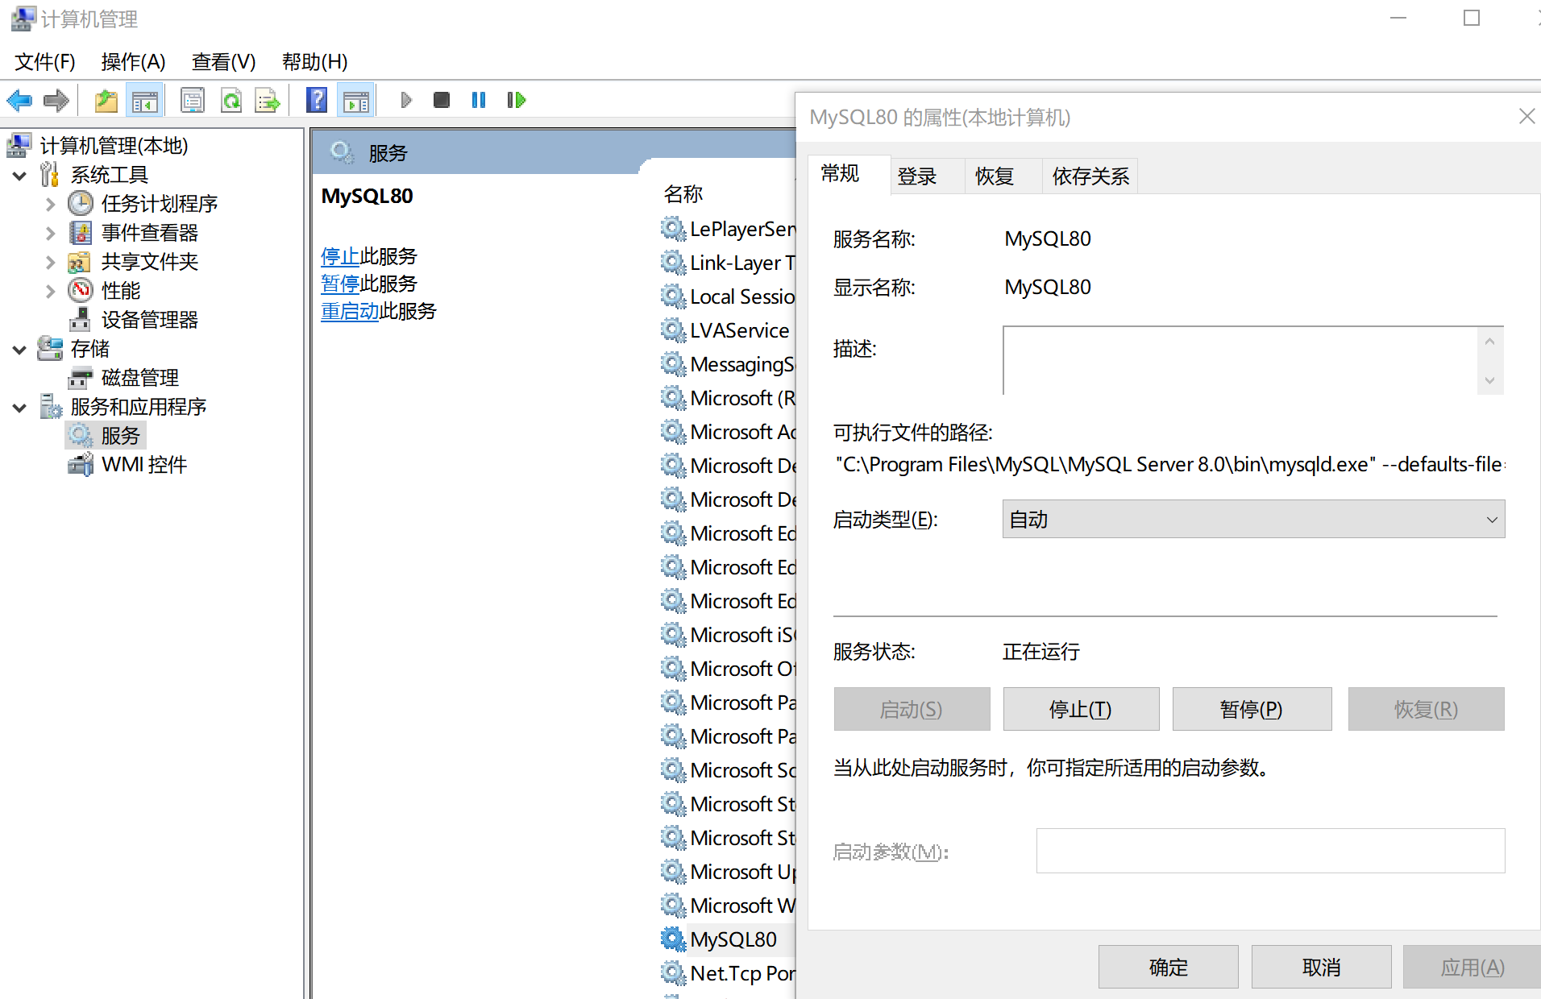Click the Properties toolbar icon
Screen dimensions: 1541x999
pyautogui.click(x=193, y=101)
